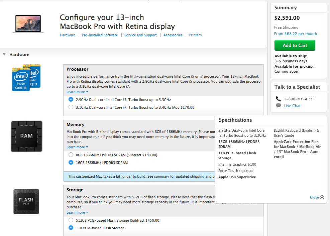Screen dimensions: 330x236
Task: Expand Learn more under Storage
Action: pyautogui.click(x=78, y=212)
